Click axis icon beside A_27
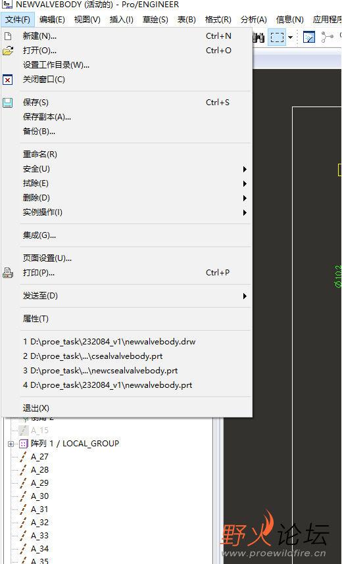Image resolution: width=342 pixels, height=564 pixels. tap(24, 457)
